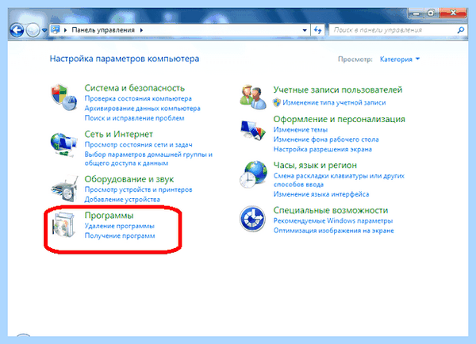Click the Clock, Language and Region globe icon
Image resolution: width=476 pixels, height=344 pixels.
[x=253, y=174]
